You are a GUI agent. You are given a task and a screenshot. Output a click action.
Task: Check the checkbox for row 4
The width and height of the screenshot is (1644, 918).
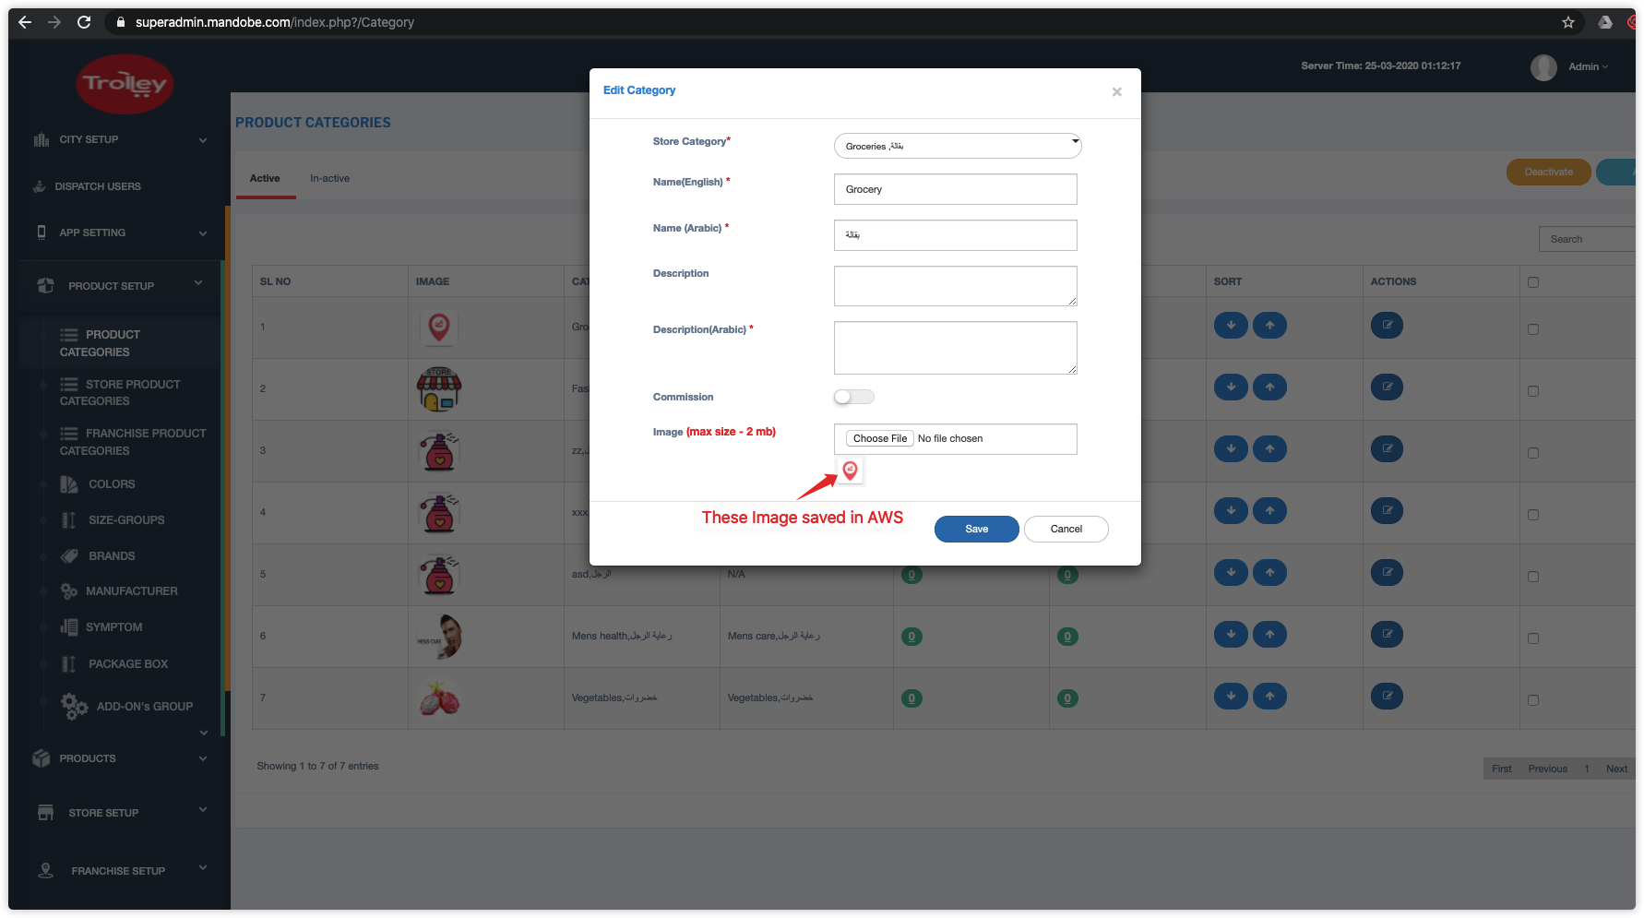click(1533, 515)
